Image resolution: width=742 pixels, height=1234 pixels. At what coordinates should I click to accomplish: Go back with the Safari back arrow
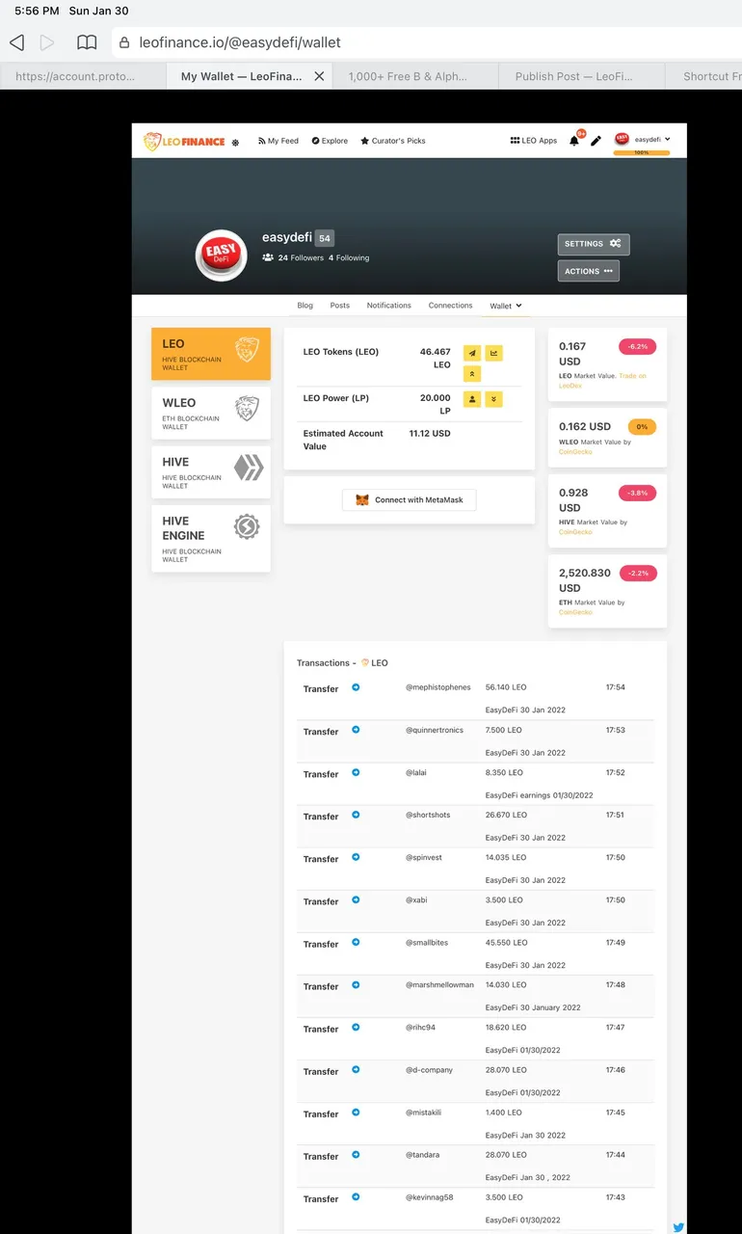pos(16,42)
